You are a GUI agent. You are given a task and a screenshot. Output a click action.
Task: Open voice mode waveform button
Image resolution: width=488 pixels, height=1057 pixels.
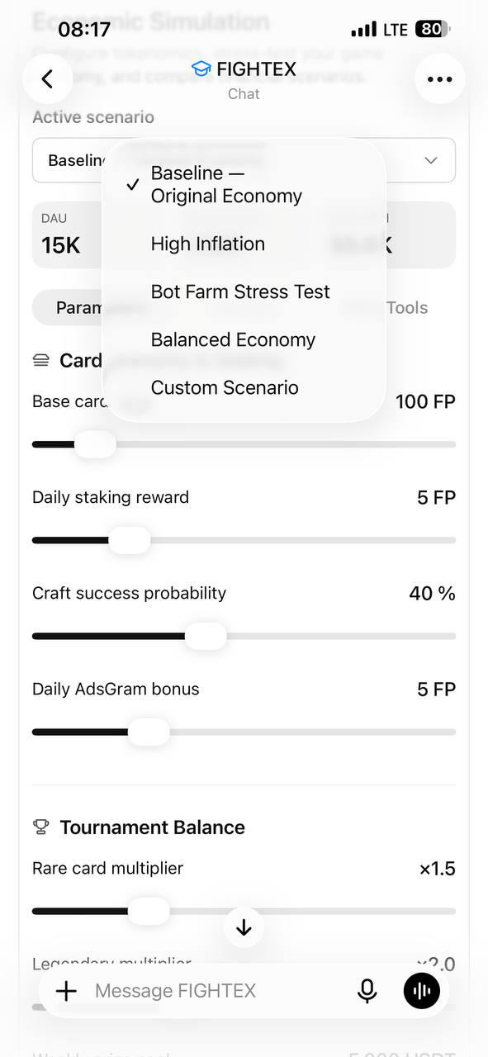coord(422,991)
